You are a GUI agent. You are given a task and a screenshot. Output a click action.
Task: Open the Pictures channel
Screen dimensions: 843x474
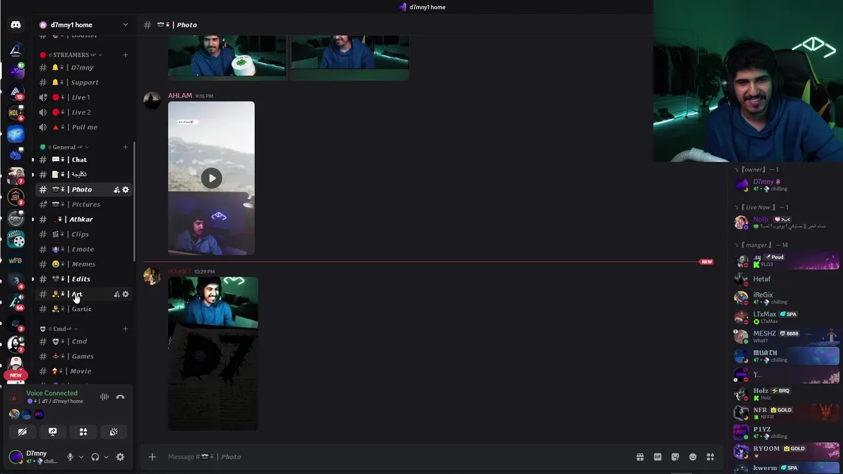[84, 204]
